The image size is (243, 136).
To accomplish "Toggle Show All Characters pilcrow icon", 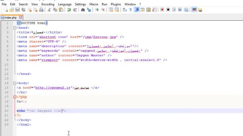I will click(131, 10).
